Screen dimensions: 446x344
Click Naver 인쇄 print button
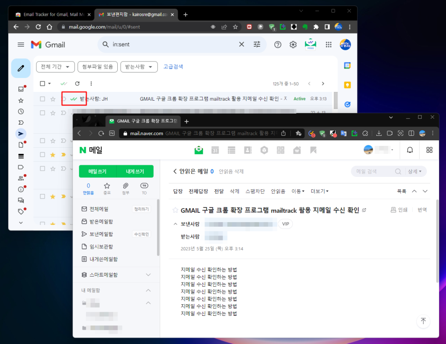pyautogui.click(x=399, y=210)
